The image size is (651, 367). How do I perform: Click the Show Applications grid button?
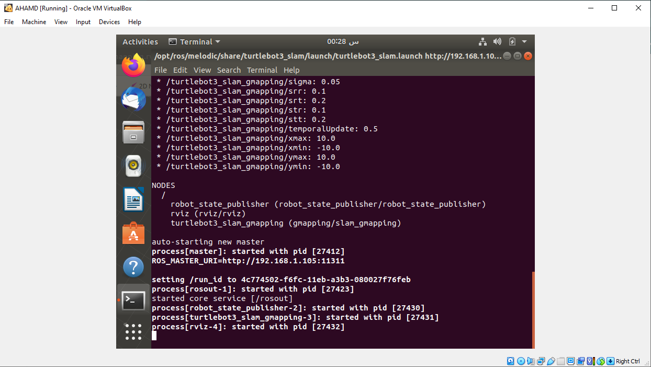133,332
